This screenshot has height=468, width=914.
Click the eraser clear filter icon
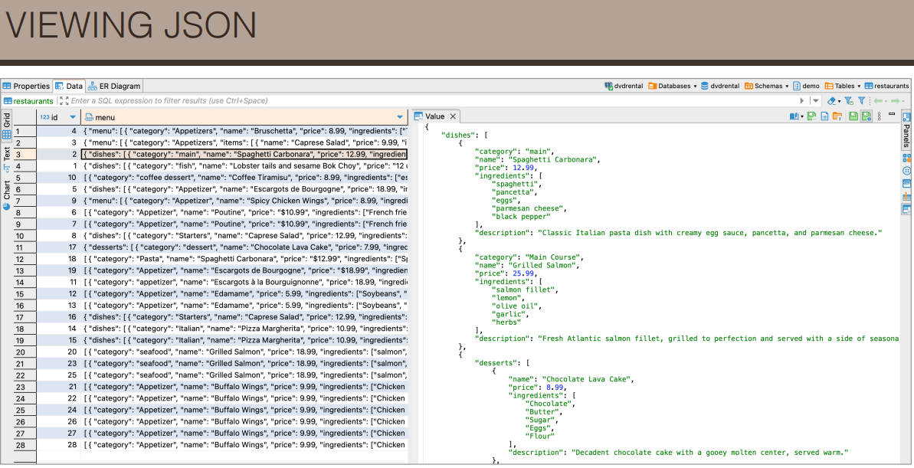pyautogui.click(x=831, y=101)
